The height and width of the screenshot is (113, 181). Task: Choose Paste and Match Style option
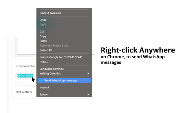coord(54,45)
